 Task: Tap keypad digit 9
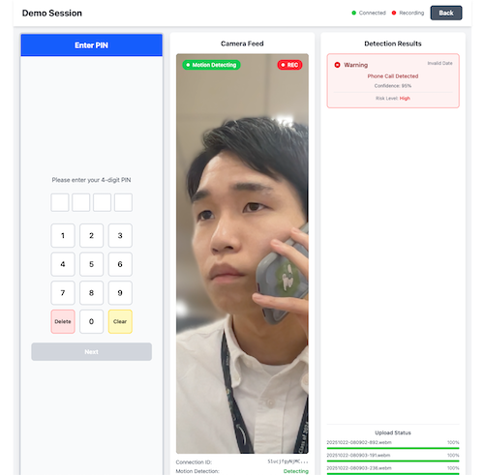point(120,293)
